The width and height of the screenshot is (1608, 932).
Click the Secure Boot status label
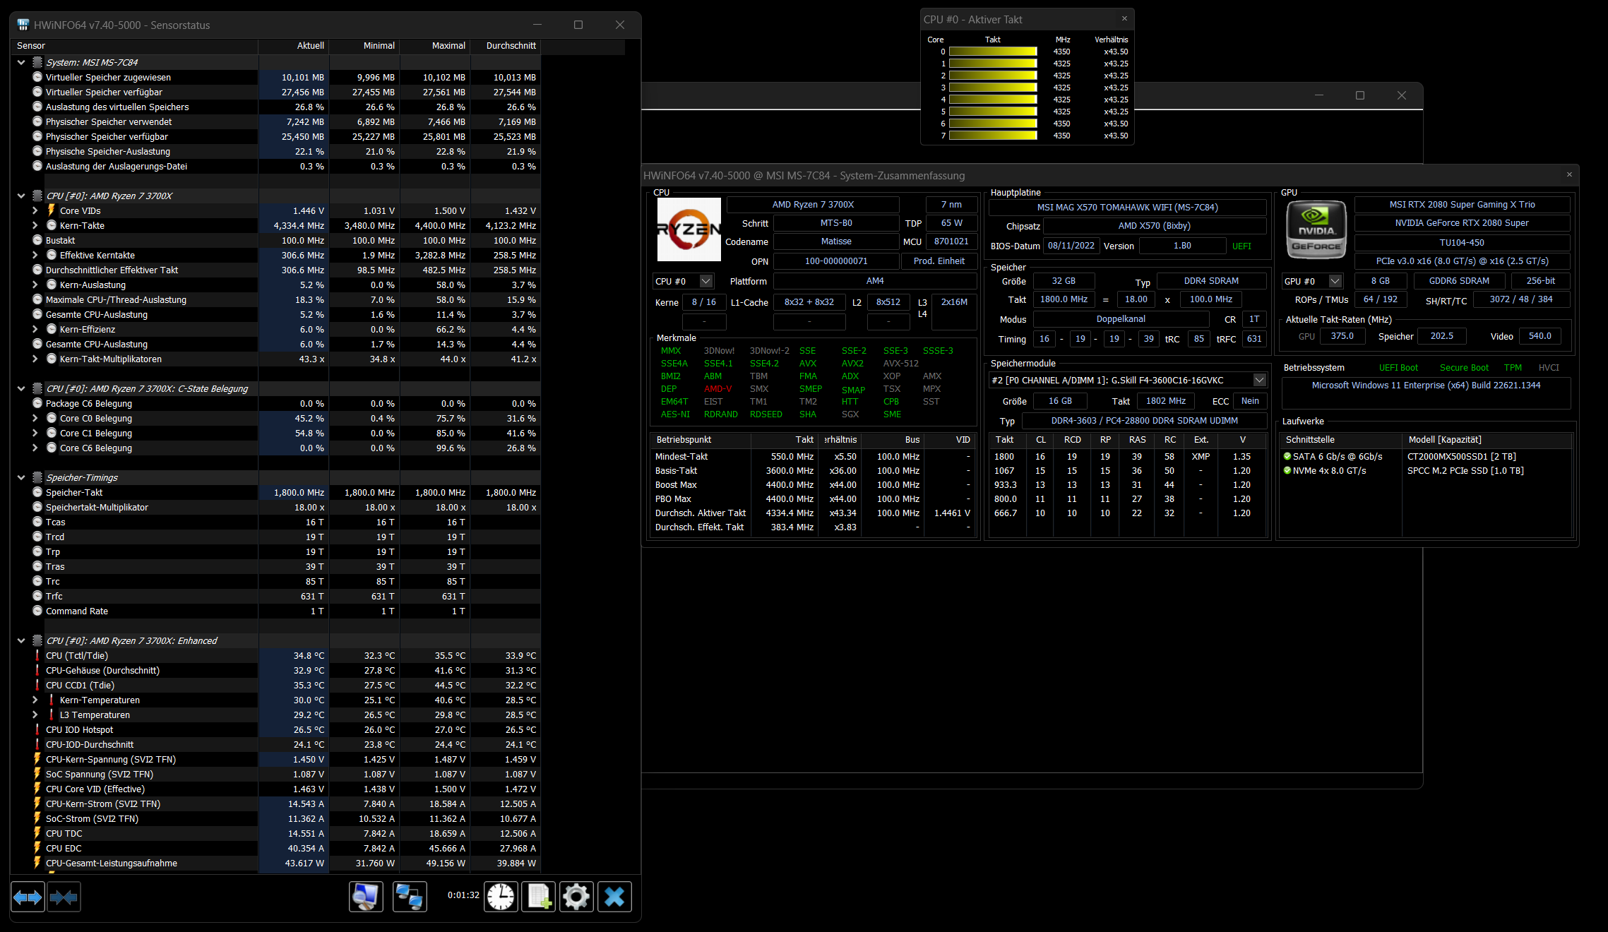pos(1464,368)
